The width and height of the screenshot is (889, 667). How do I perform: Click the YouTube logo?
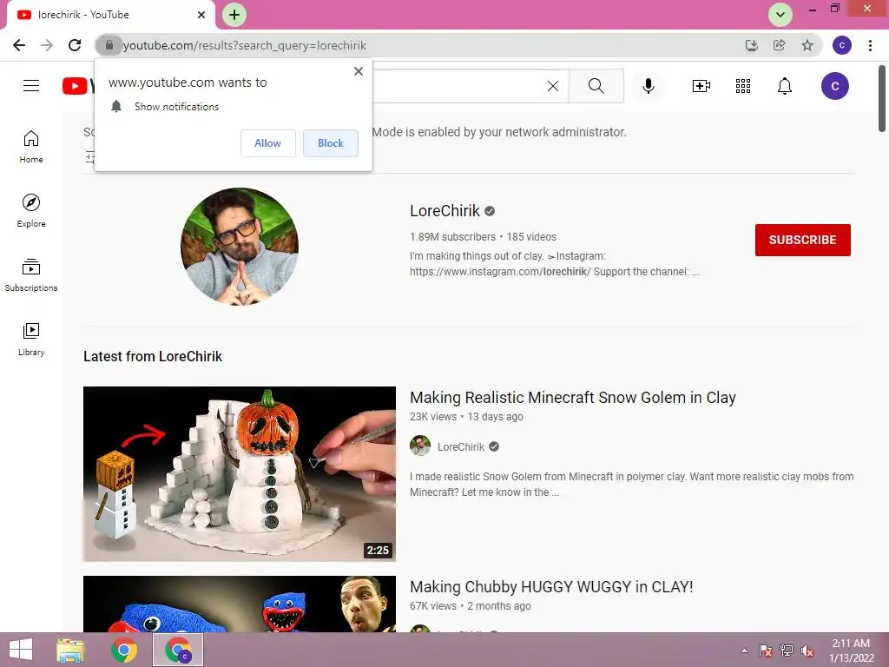[78, 86]
